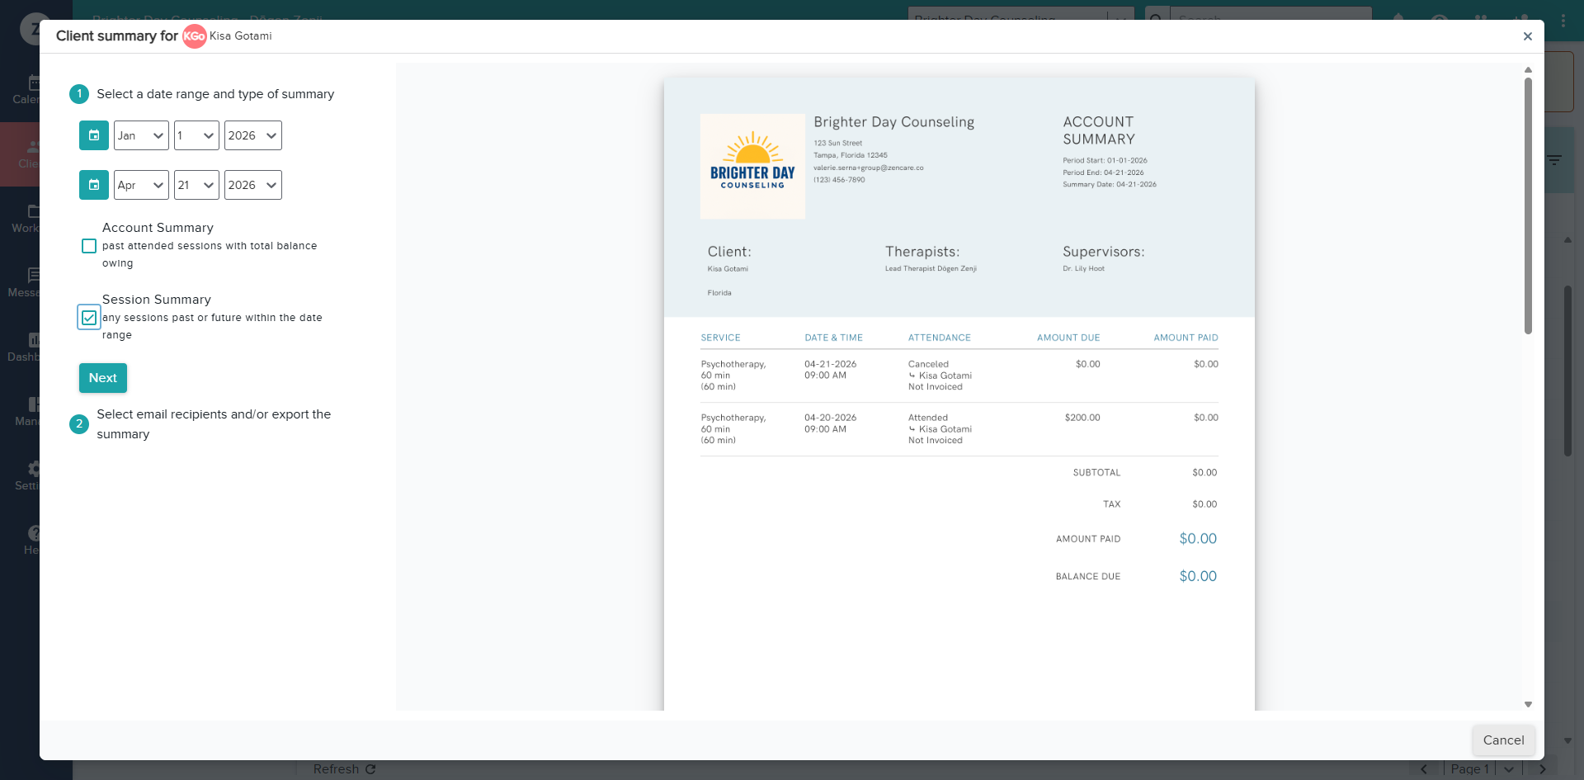Click the ACCOUNT SUMMARY document title

tap(1099, 130)
